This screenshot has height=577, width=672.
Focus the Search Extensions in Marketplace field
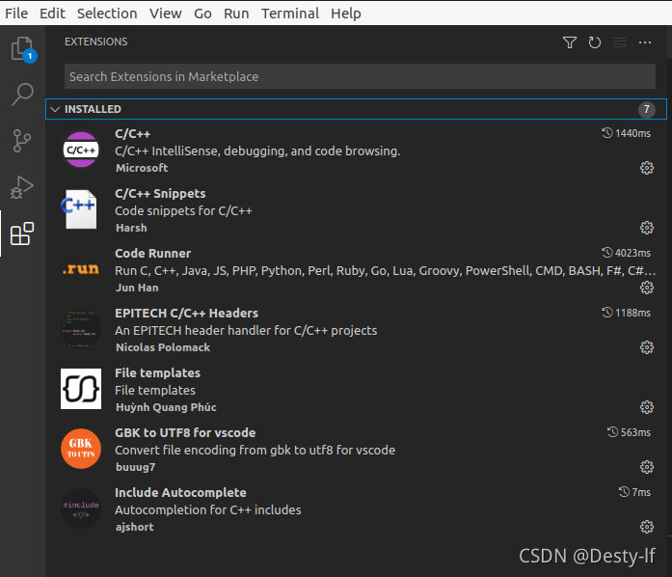(360, 76)
